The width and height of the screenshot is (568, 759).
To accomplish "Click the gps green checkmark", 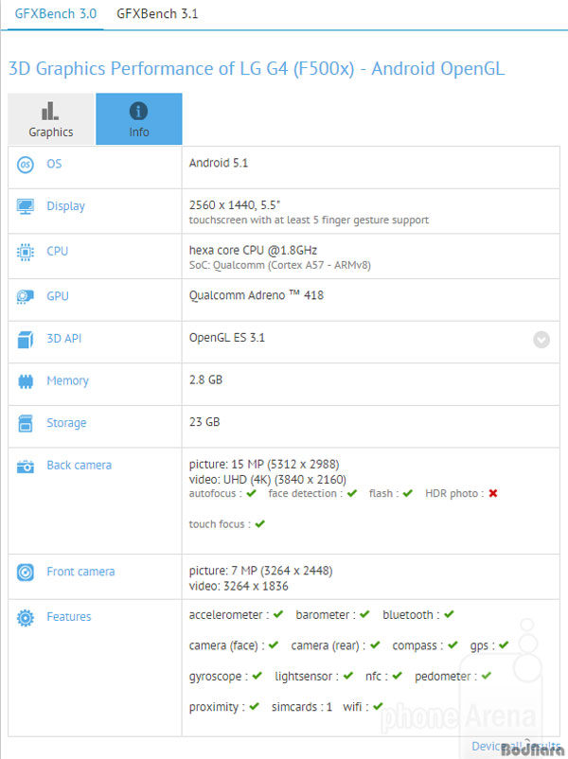I will (504, 644).
